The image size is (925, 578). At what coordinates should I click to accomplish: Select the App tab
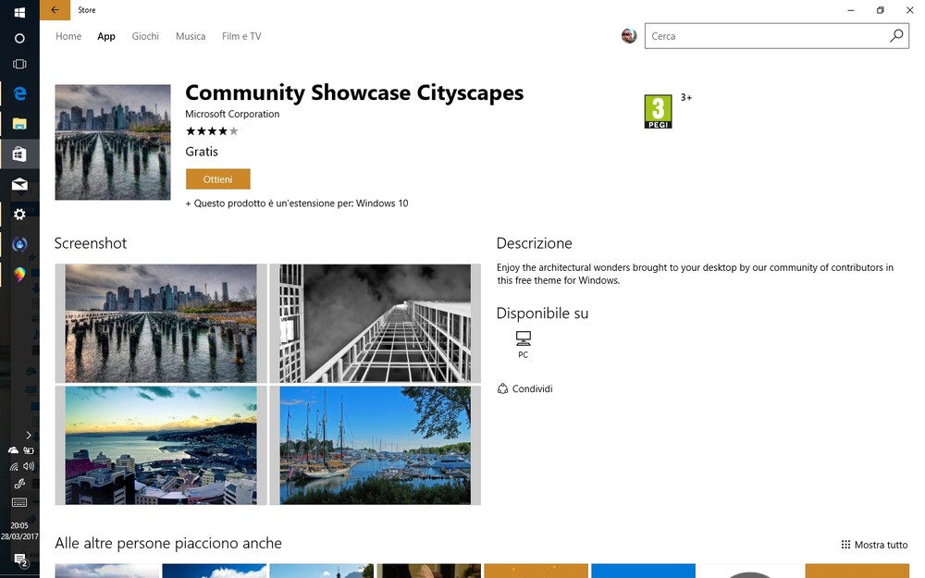[106, 36]
